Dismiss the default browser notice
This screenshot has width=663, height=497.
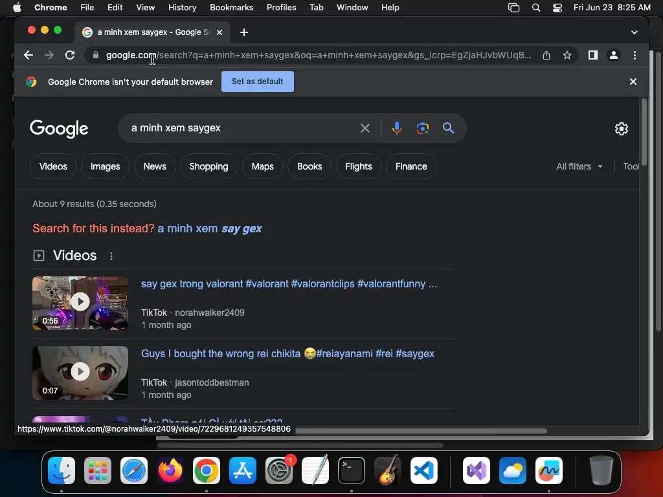point(633,82)
